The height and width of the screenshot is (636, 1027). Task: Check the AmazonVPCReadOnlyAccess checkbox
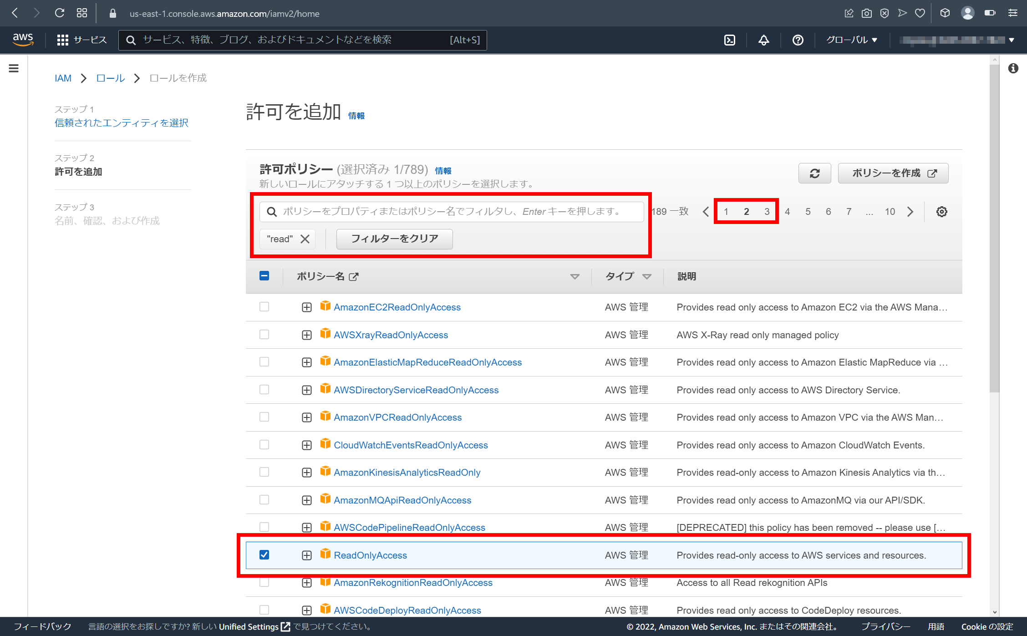click(264, 417)
